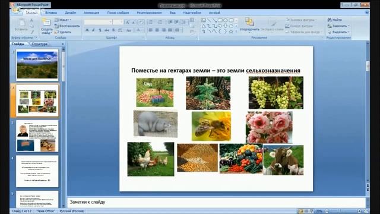Click the slide notes (Заметки к слайду) field
This screenshot has height=214, width=380.
tap(216, 202)
